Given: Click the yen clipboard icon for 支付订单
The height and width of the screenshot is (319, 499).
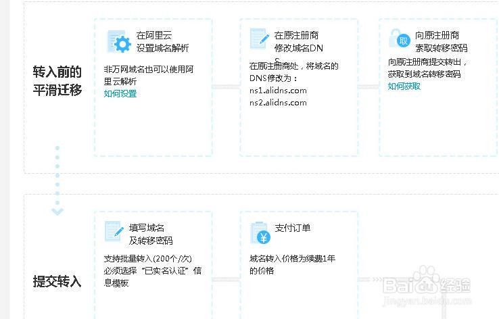Looking at the screenshot, I should click(260, 232).
